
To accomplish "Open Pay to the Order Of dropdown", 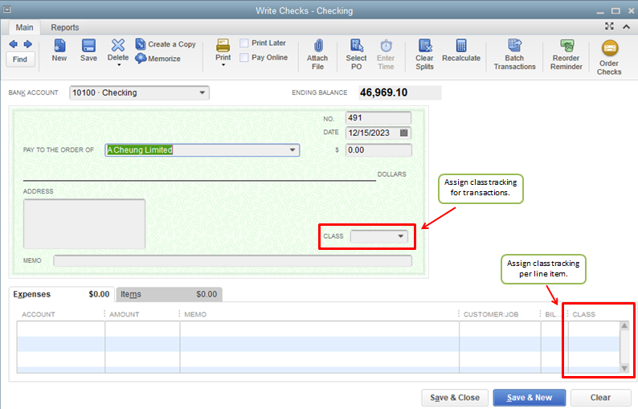I will (x=292, y=149).
